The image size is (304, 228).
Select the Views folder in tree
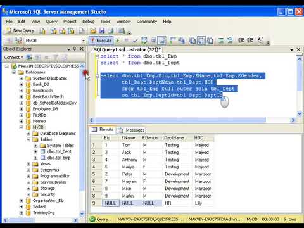tap(45, 164)
